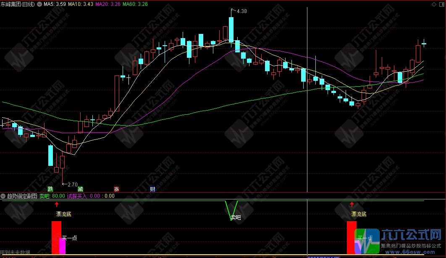Image resolution: width=446 pixels, height=258 pixels.
Task: Click the red 涨 event marker
Action: click(116, 189)
